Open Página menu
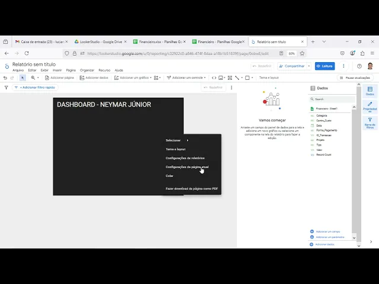Viewport: 379px width, 284px height. click(x=71, y=70)
